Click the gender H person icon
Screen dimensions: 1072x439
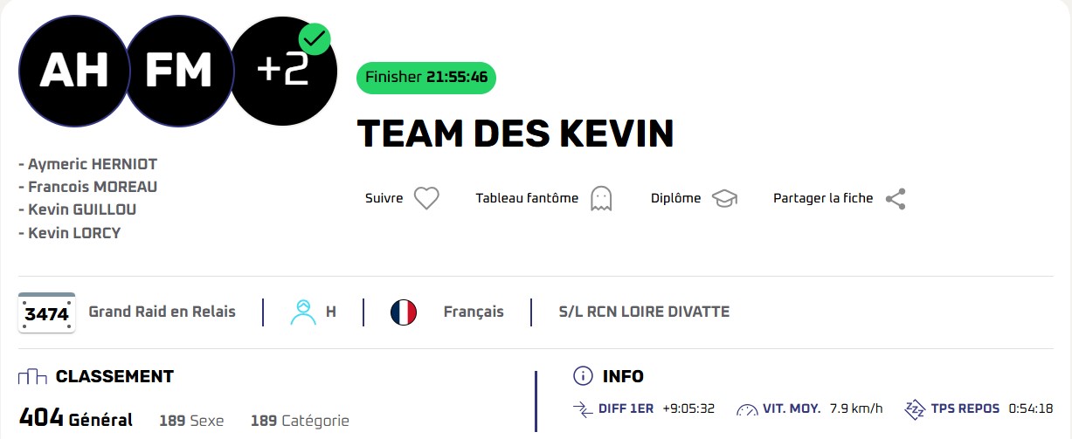pyautogui.click(x=303, y=312)
